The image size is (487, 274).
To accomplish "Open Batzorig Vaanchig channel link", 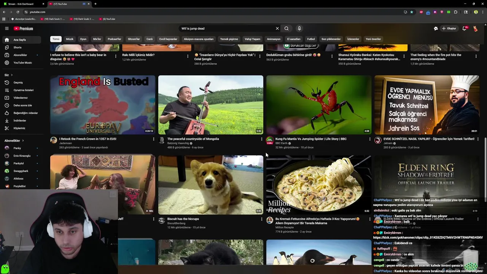I will pos(178,143).
